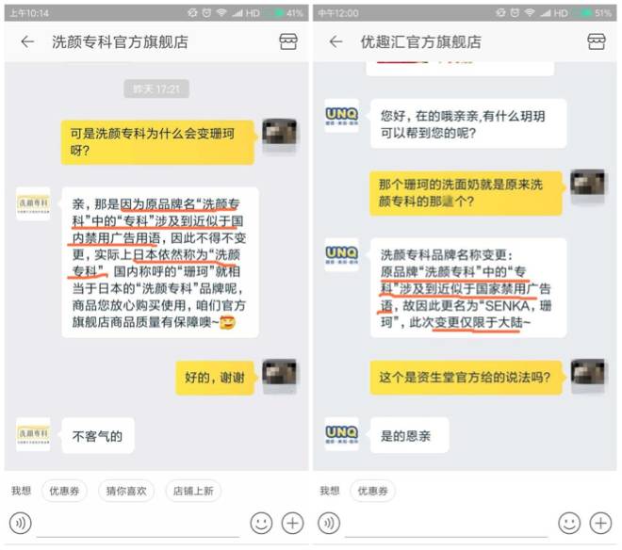Tap the 是的恩亲 message bubble
622x550 pixels.
[x=409, y=435]
